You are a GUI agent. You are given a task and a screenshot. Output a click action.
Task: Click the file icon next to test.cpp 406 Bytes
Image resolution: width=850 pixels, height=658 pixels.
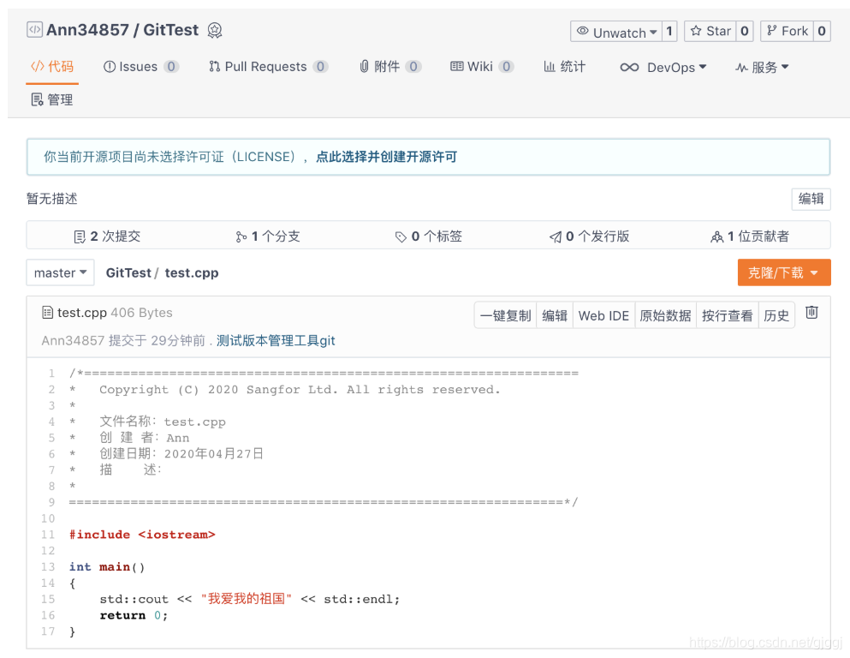(48, 313)
